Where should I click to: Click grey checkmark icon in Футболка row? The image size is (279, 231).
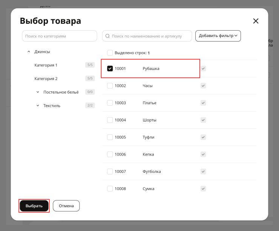pyautogui.click(x=203, y=171)
